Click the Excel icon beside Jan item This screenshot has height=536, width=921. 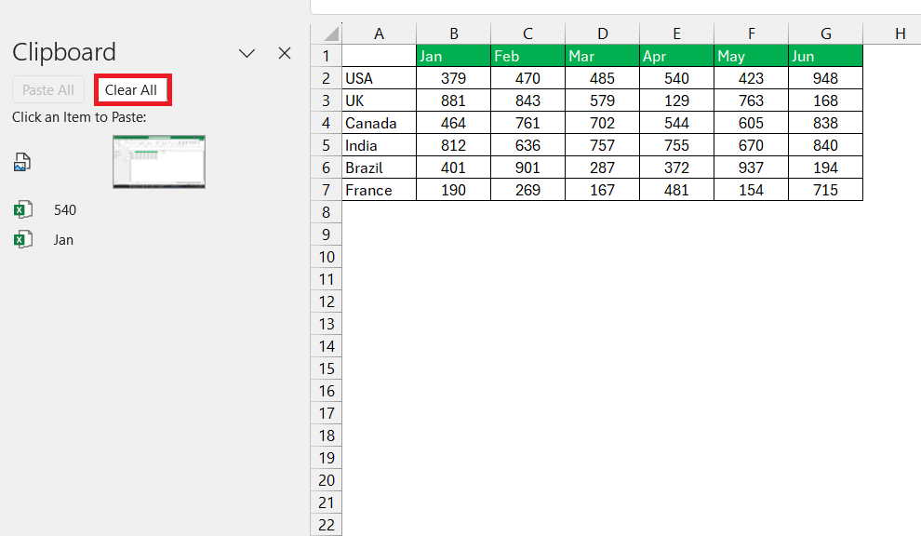[x=22, y=240]
